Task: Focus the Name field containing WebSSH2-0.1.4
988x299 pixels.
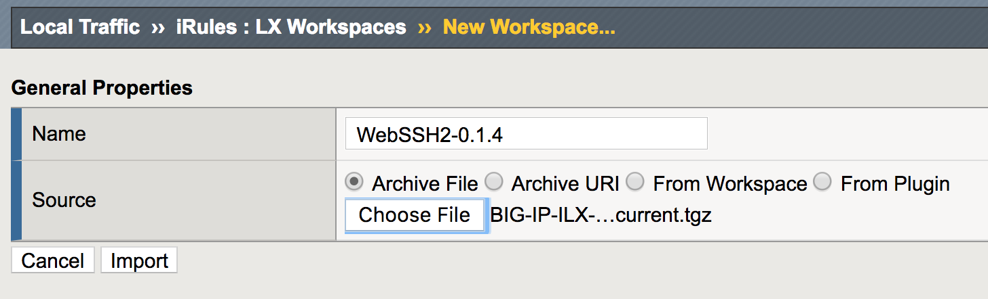Action: [526, 133]
